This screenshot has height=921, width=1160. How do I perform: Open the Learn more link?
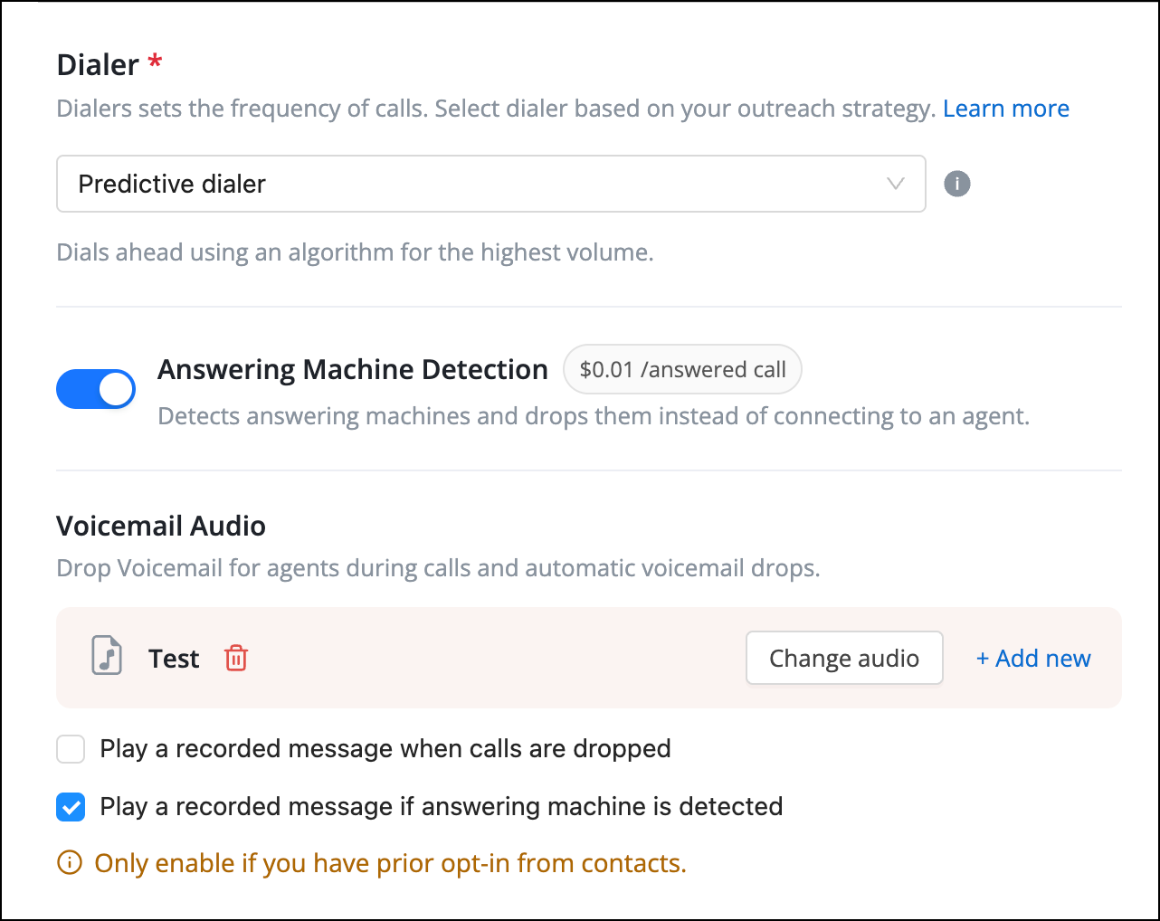pyautogui.click(x=1006, y=109)
